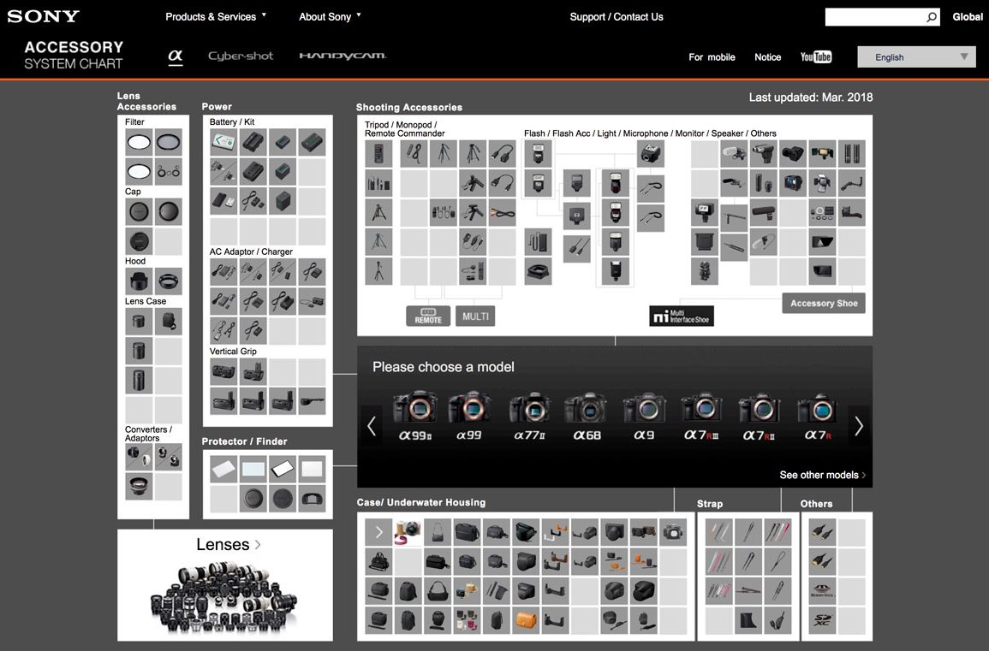Screen dimensions: 989x651
Task: Open the filter adapter rings thumbnail
Action: tap(169, 171)
